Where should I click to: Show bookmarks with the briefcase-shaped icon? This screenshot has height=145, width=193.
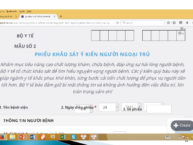tap(174, 23)
